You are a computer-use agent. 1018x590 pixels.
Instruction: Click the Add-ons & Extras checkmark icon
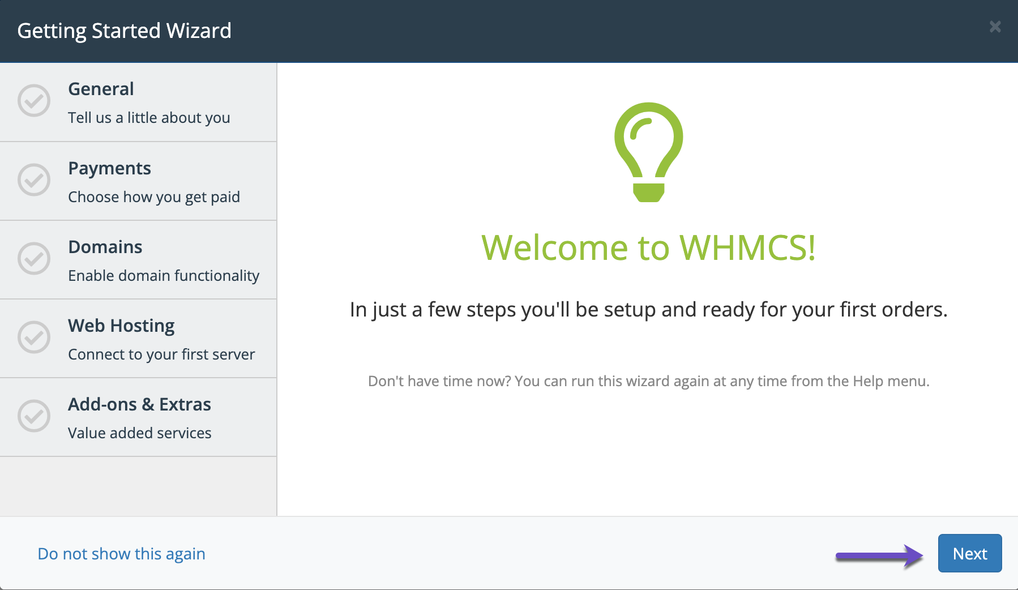[x=34, y=416]
